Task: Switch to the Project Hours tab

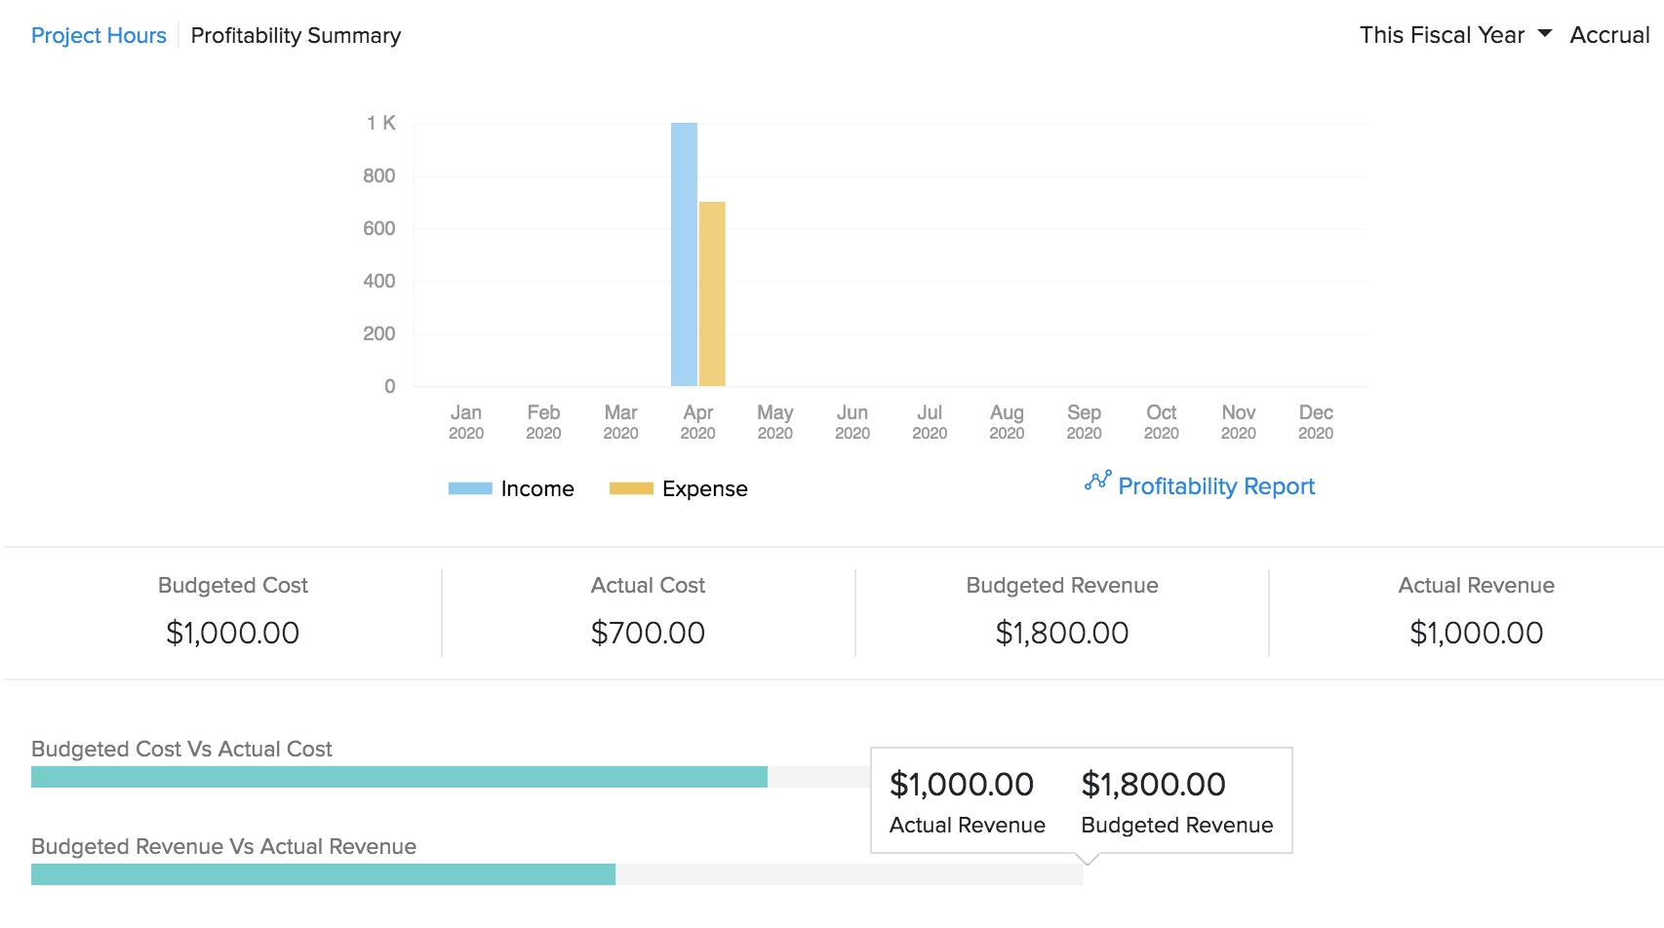Action: pos(99,35)
